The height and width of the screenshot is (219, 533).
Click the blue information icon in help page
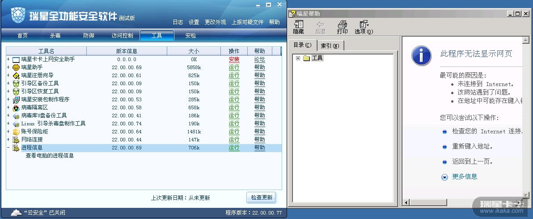[422, 55]
